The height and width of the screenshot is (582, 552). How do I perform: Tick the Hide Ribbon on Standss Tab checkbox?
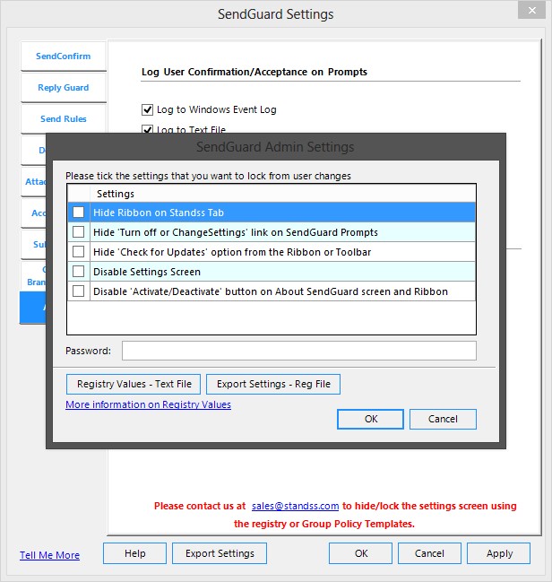[x=78, y=213]
